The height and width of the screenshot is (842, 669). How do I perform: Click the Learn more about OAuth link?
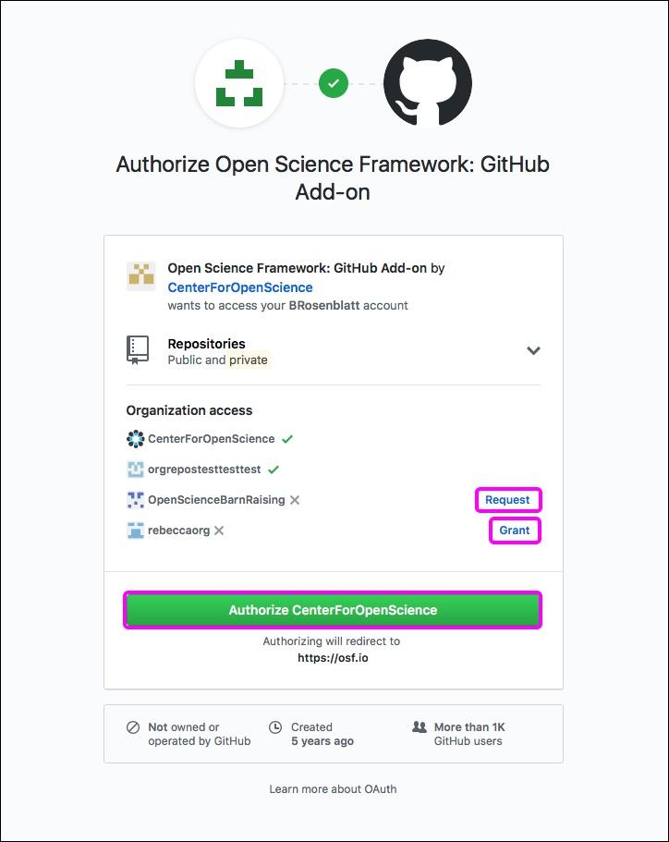click(x=334, y=789)
